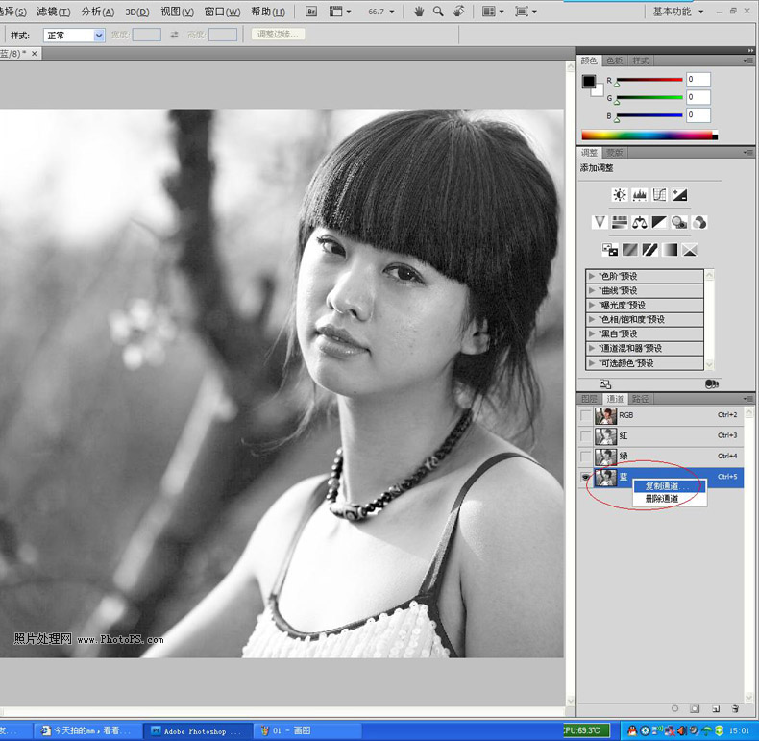Create new channel icon
The width and height of the screenshot is (759, 741).
[716, 709]
